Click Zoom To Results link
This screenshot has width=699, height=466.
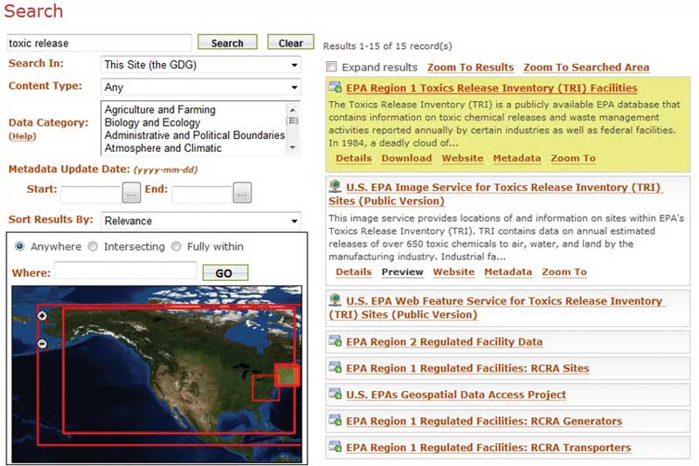click(x=471, y=67)
